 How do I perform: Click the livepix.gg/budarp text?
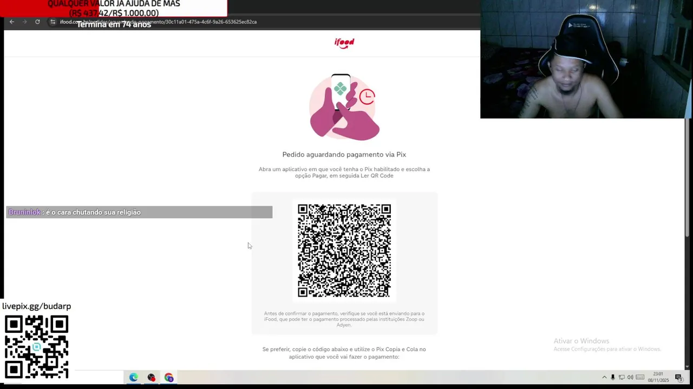click(x=36, y=306)
